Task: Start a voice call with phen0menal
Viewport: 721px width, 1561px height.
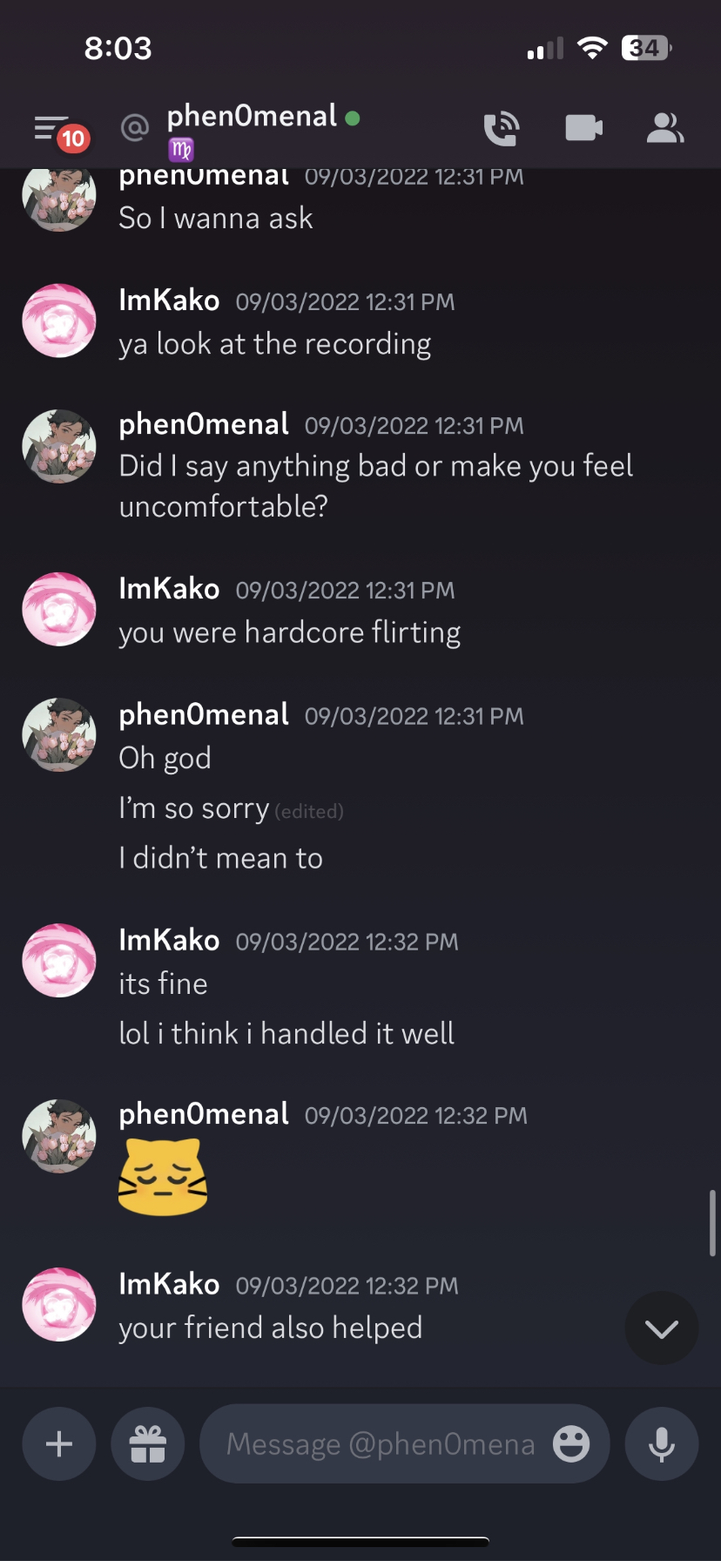Action: (x=502, y=129)
